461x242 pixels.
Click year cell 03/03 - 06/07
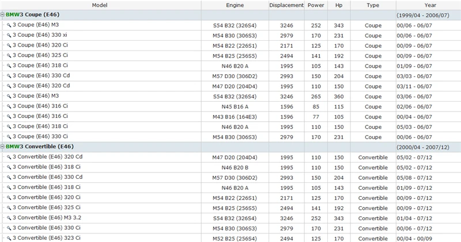point(414,76)
